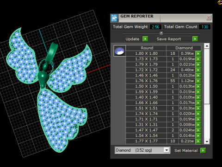Viewport: 222px width, 167px height.
Task: Click the 0.39tw weight cell
Action: (x=187, y=53)
